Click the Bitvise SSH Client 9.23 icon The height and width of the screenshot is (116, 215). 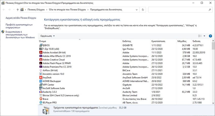click(41, 95)
